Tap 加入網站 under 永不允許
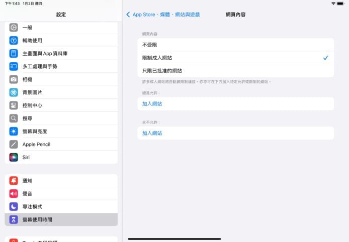 pyautogui.click(x=152, y=133)
